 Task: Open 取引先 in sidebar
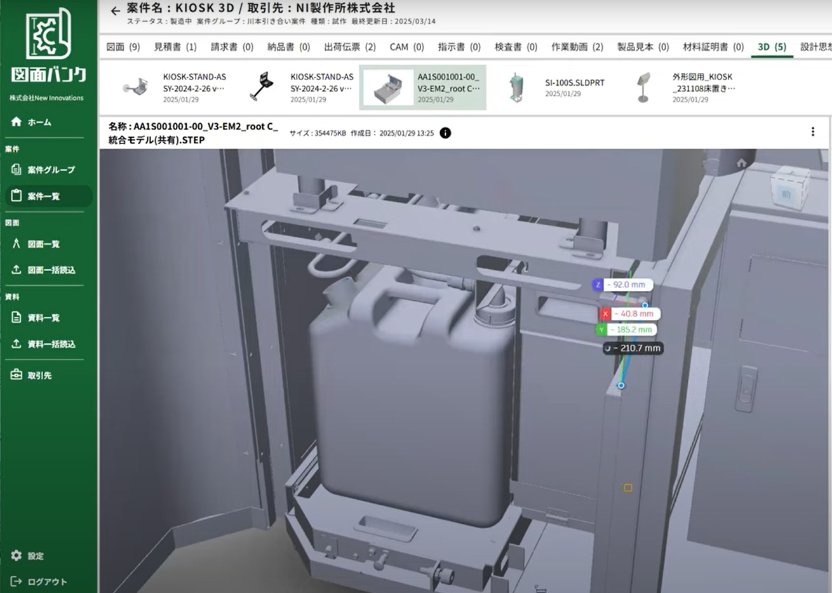(39, 375)
